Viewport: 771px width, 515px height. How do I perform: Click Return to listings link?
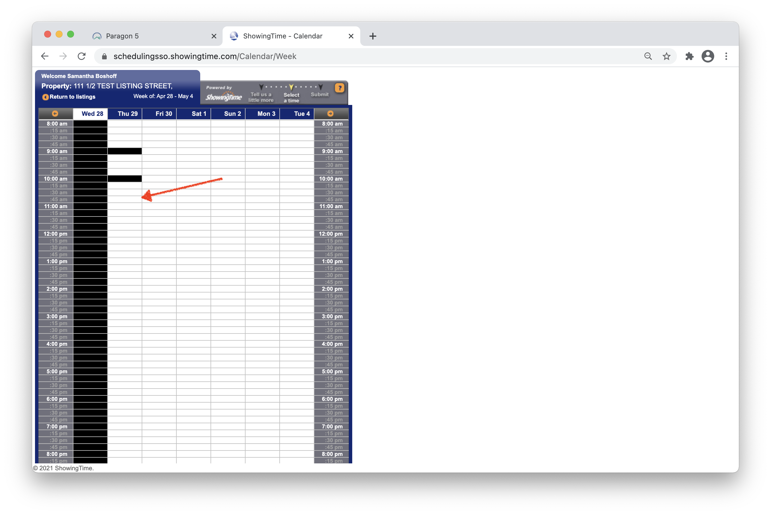pyautogui.click(x=72, y=97)
